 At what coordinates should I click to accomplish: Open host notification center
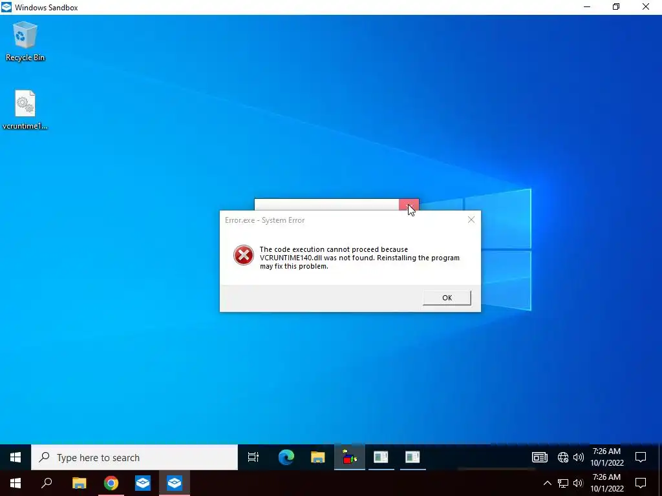tap(641, 483)
